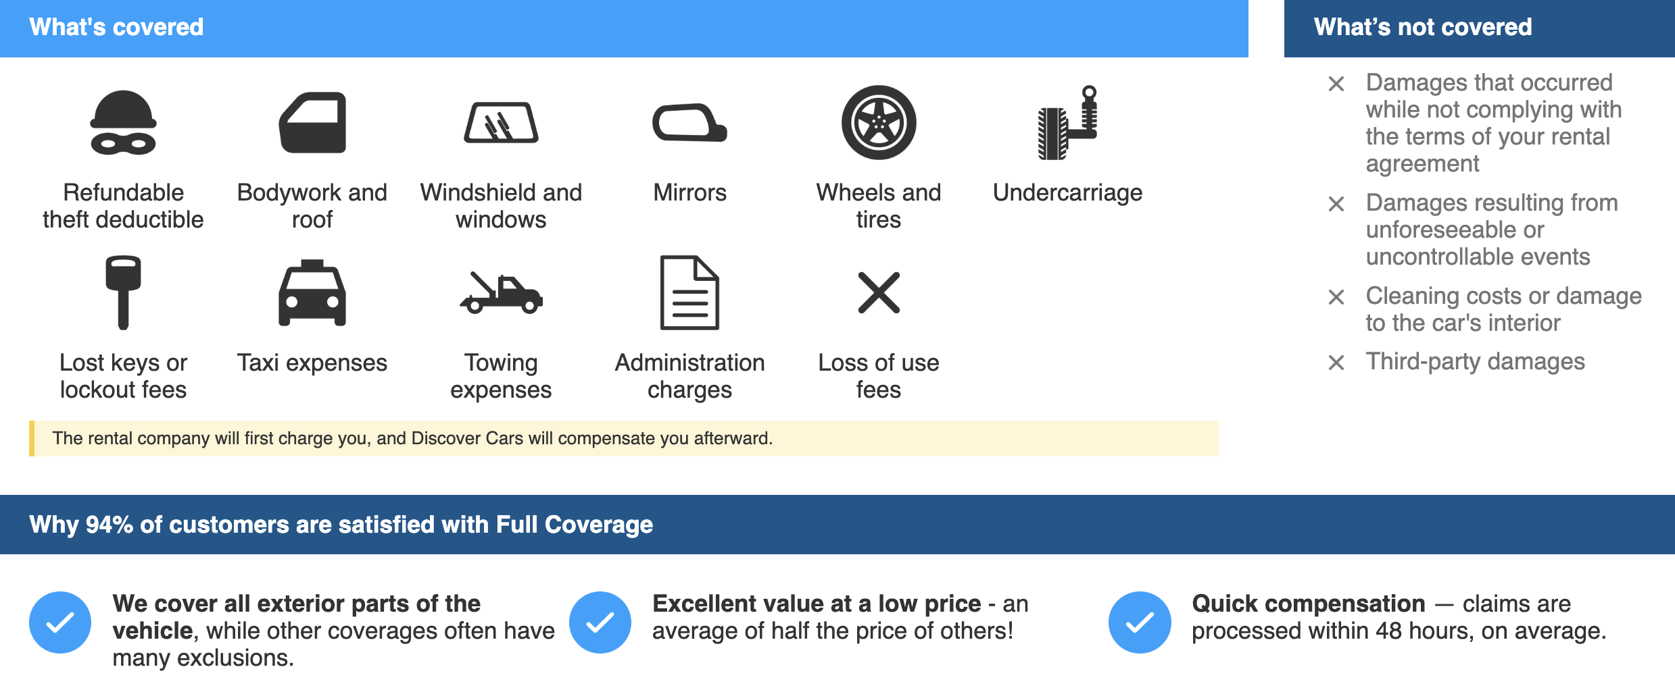Click the What's covered header
1675x690 pixels.
[x=116, y=28]
